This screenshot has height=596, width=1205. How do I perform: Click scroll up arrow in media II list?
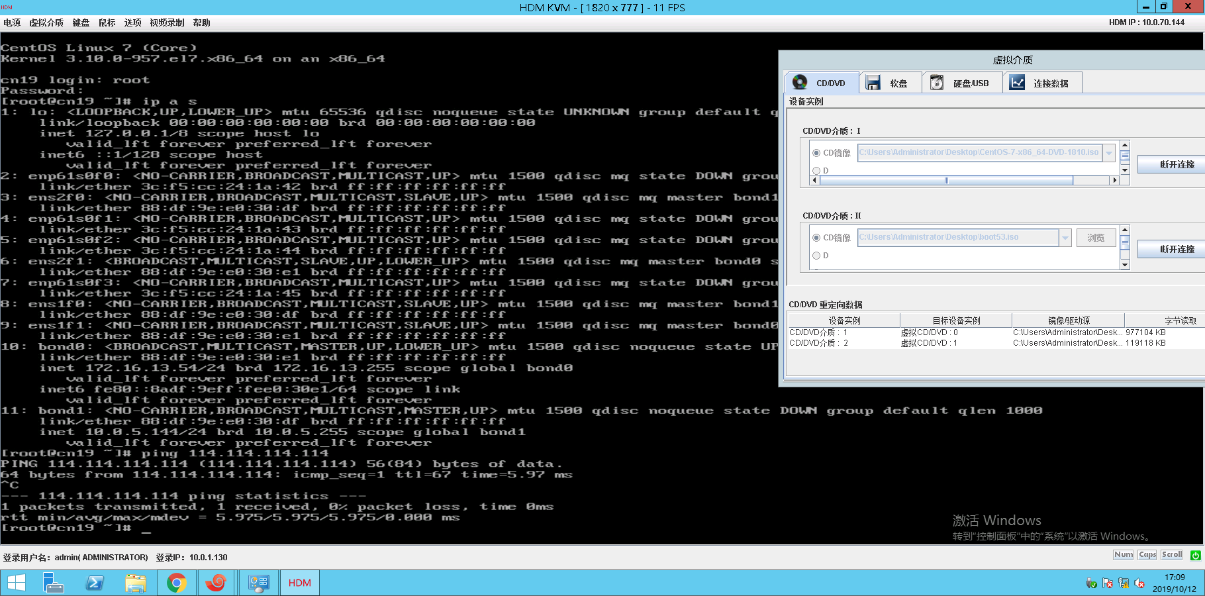(1124, 230)
